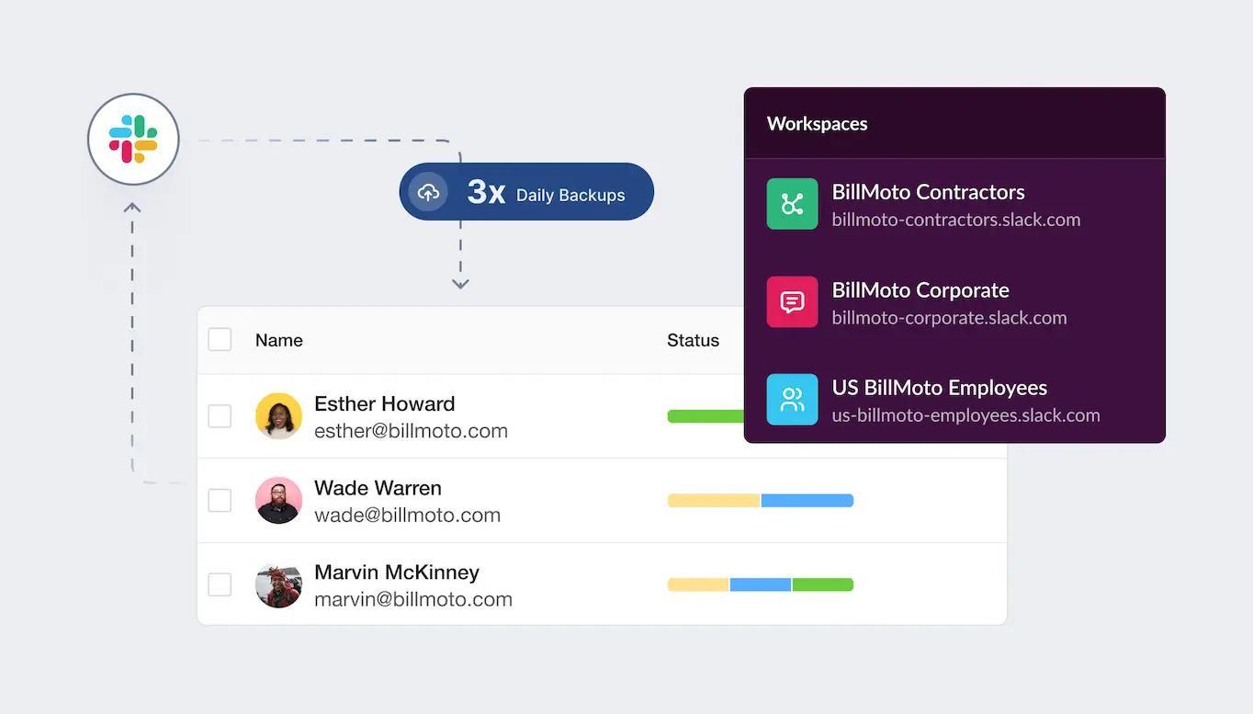This screenshot has height=714, width=1253.
Task: Click the Name column header
Action: pos(279,340)
